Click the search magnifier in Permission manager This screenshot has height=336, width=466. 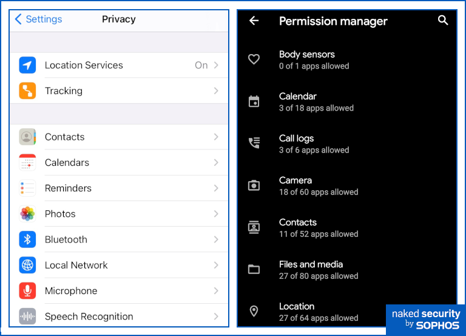[443, 21]
